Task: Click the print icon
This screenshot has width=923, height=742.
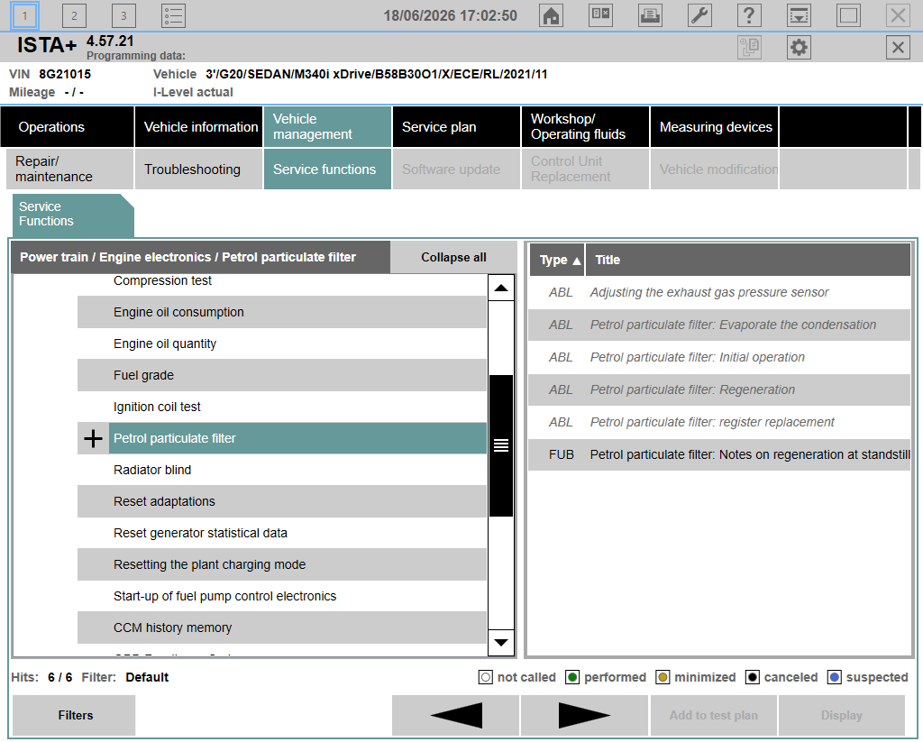Action: pos(650,16)
